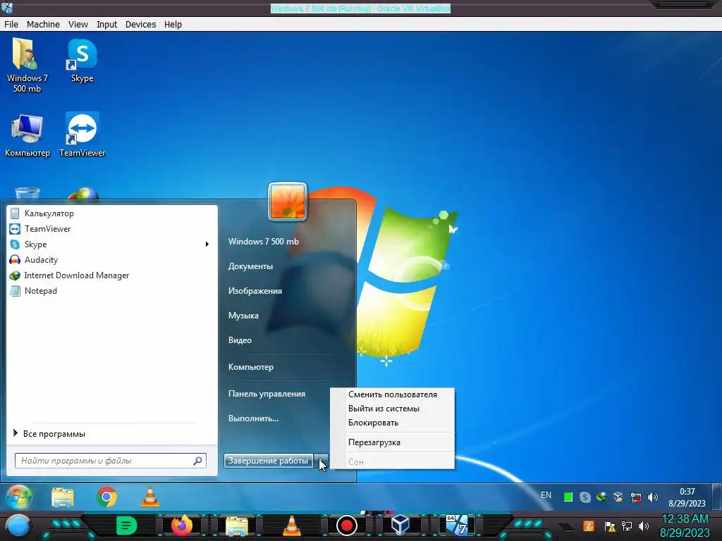Screen dimensions: 722x541
Task: Open VLC in host taskbar
Action: (x=291, y=526)
